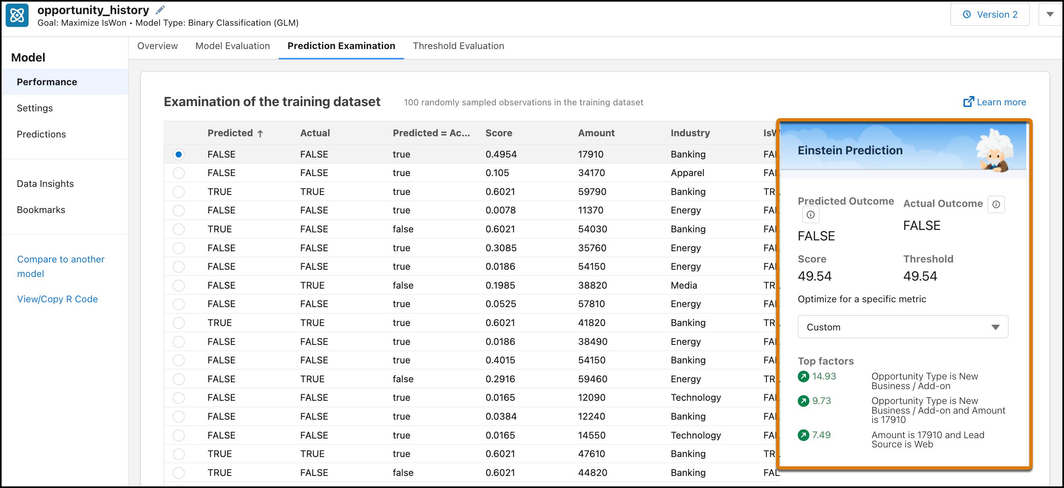
Task: Click the View/Copy R Code link
Action: coord(58,299)
